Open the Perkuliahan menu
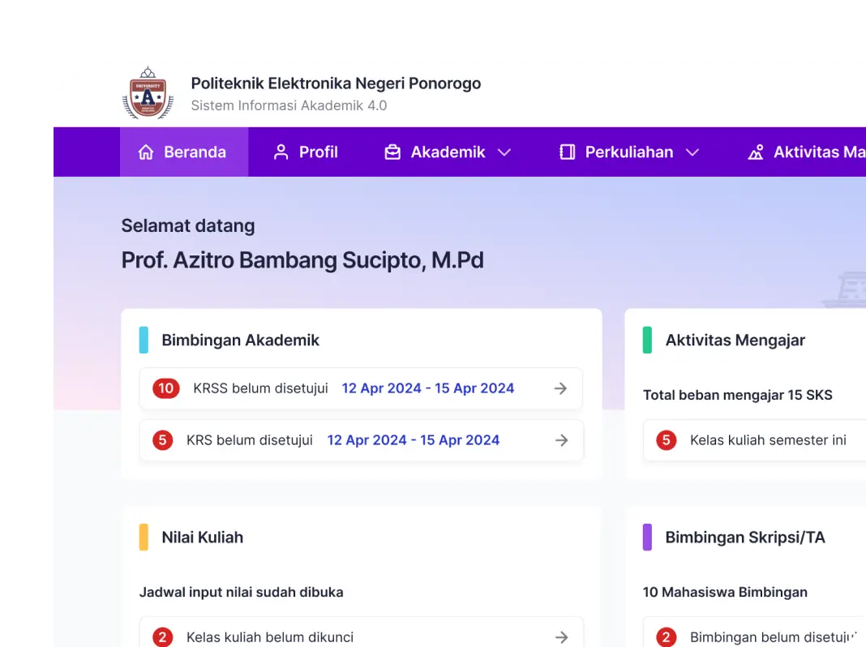The height and width of the screenshot is (647, 866). [x=629, y=152]
